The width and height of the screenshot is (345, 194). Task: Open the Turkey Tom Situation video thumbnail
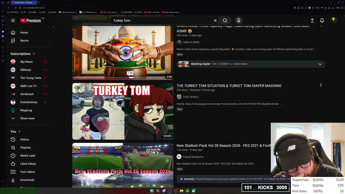pyautogui.click(x=123, y=111)
